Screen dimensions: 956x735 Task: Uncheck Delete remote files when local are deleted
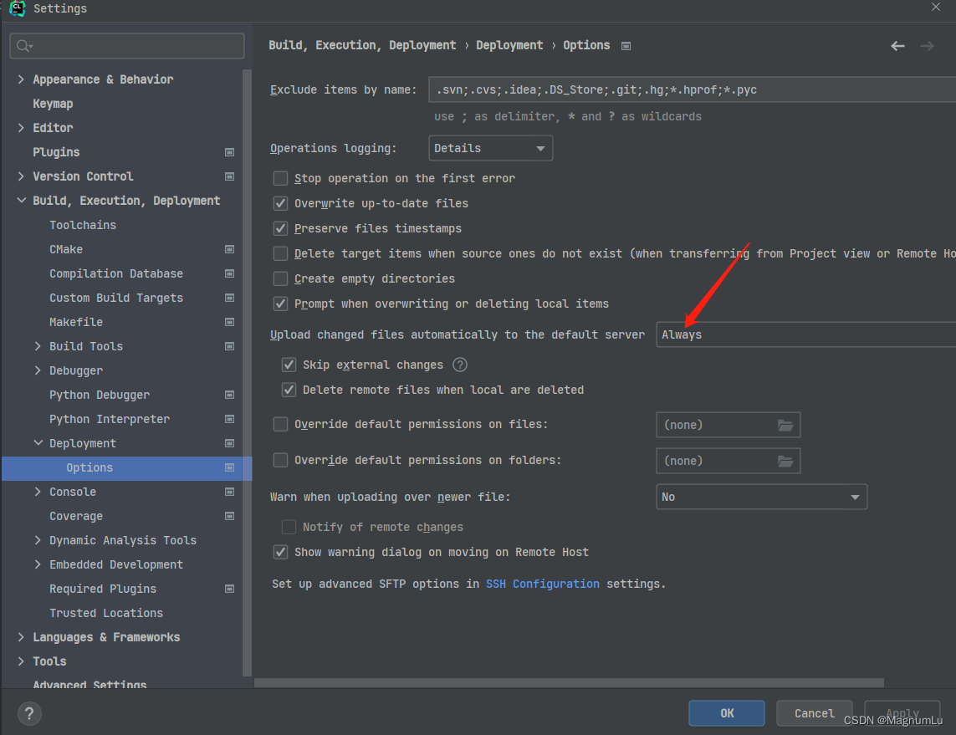289,390
